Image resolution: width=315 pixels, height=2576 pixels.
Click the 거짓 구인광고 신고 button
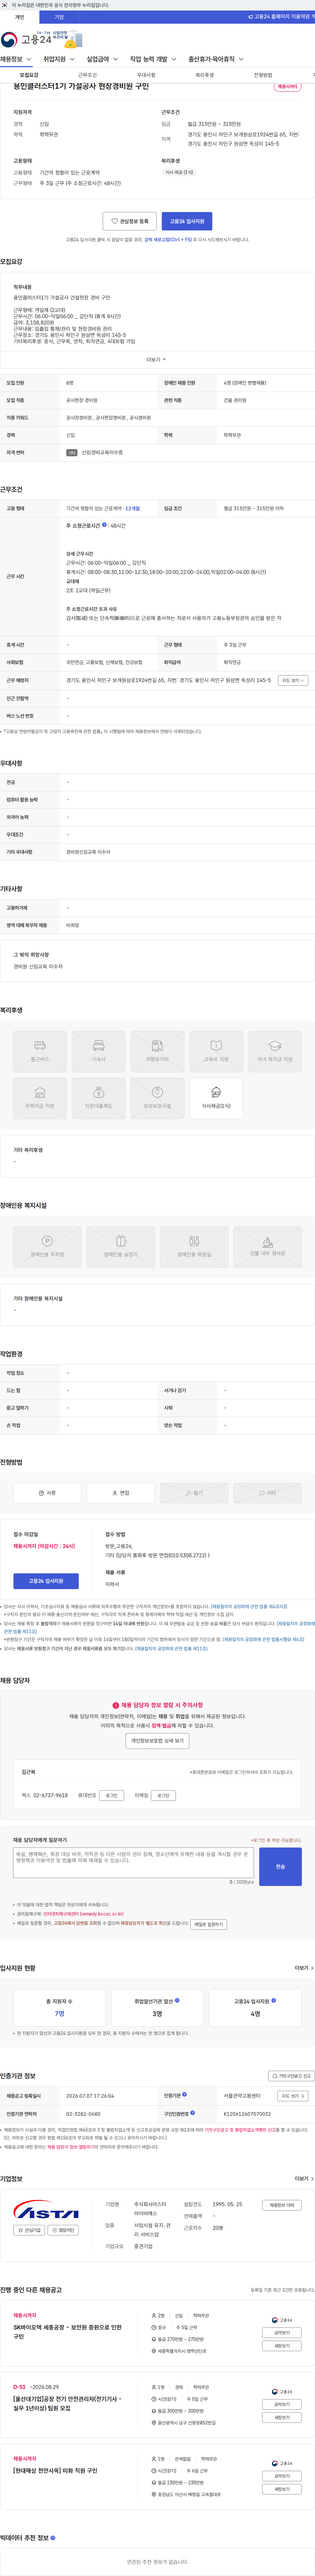(291, 2076)
